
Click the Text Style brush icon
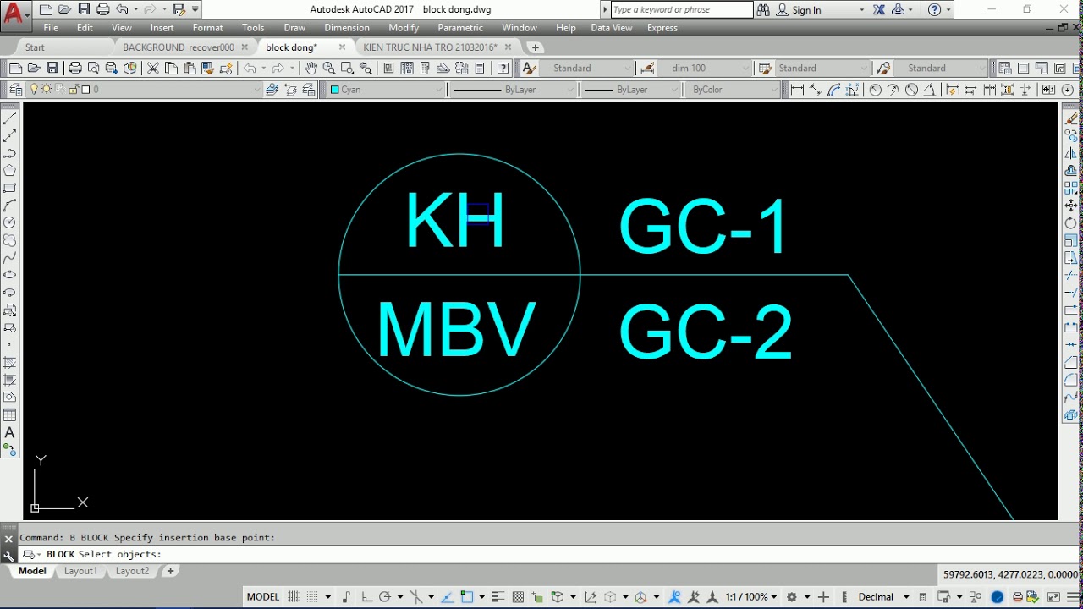click(529, 68)
